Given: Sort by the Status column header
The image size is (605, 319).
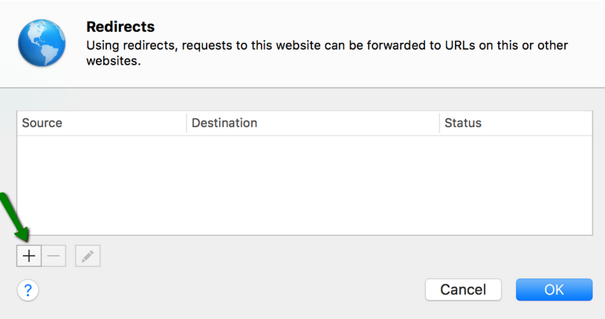Looking at the screenshot, I should [516, 123].
